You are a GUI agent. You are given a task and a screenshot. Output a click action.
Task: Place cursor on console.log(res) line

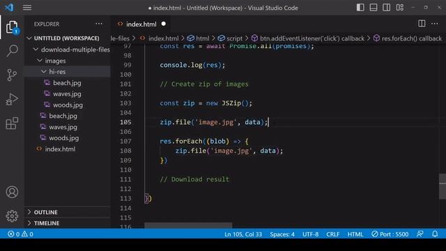click(x=192, y=65)
